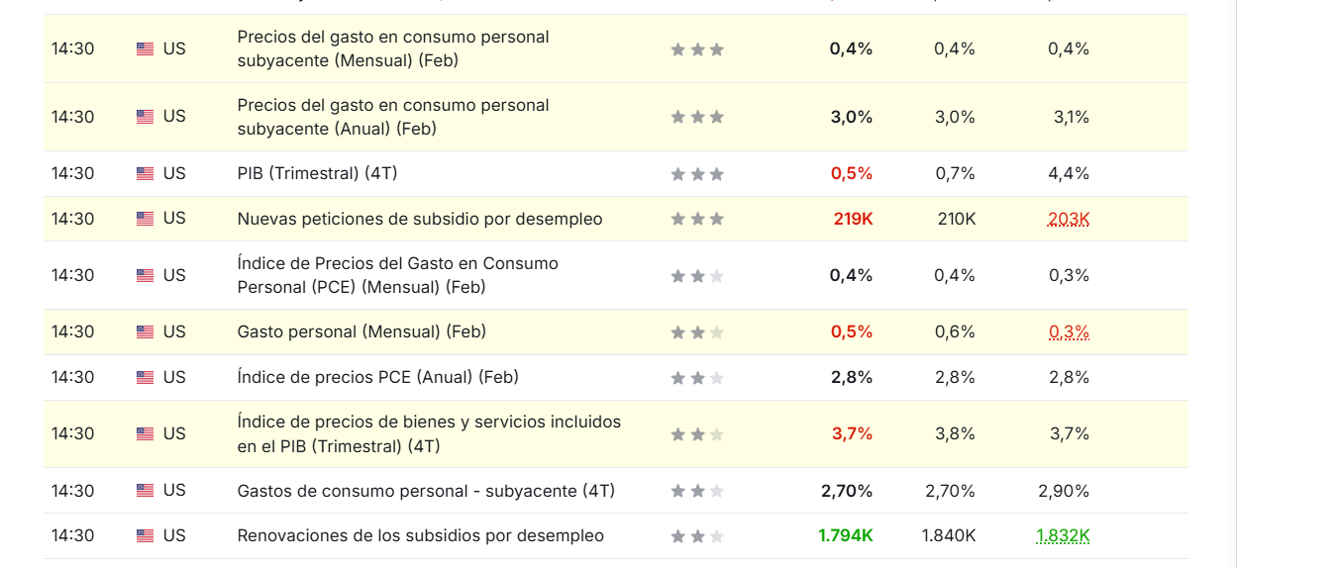Click the importance stars for PIB (Trimestral) (4T)
Screen dimensions: 1343x568
pyautogui.click(x=697, y=174)
